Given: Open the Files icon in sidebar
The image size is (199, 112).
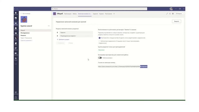Looking at the screenshot, I should [x=16, y=44].
